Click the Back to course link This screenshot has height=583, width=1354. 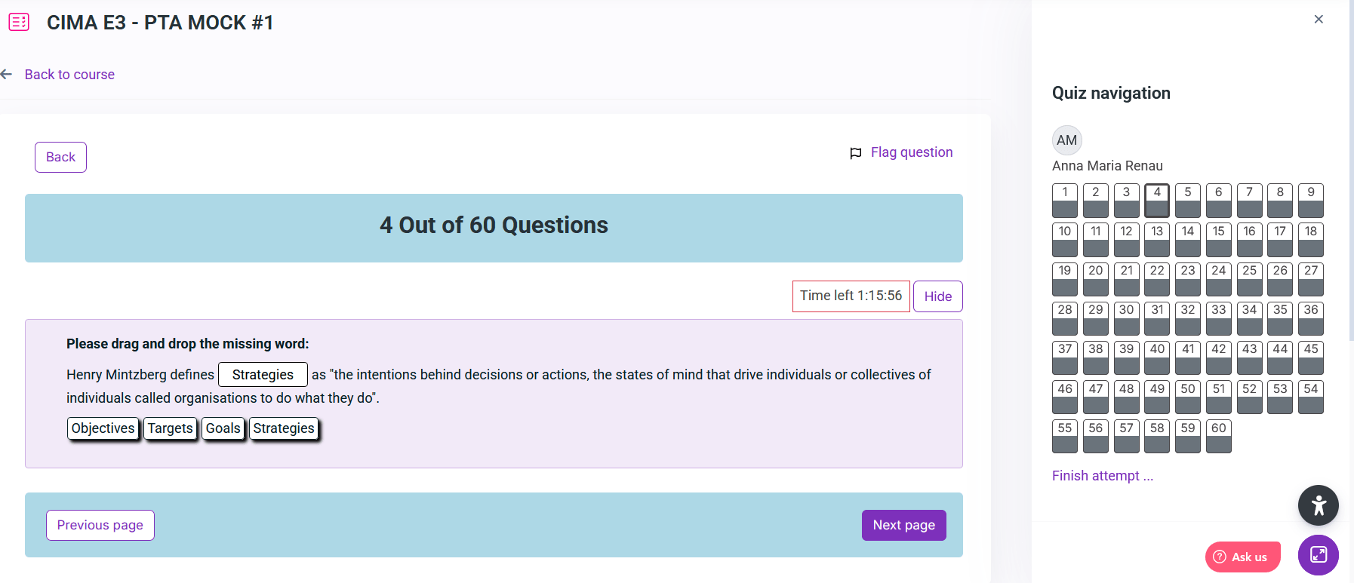69,75
